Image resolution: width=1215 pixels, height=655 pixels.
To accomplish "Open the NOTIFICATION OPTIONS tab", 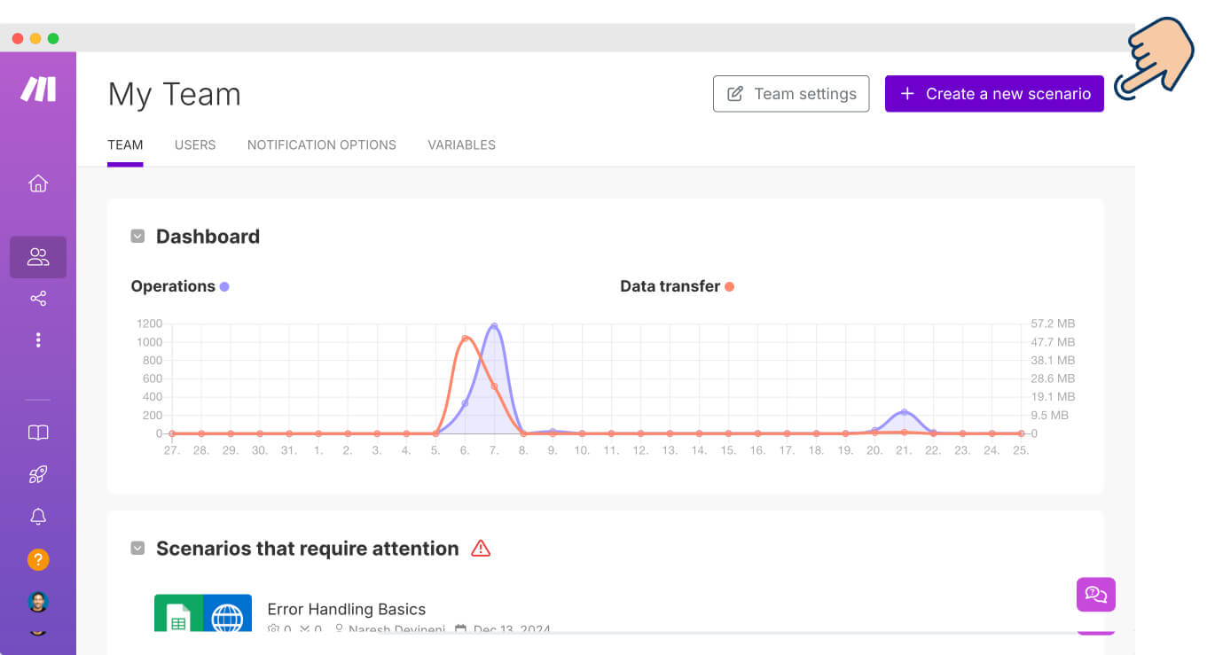I will (x=322, y=144).
